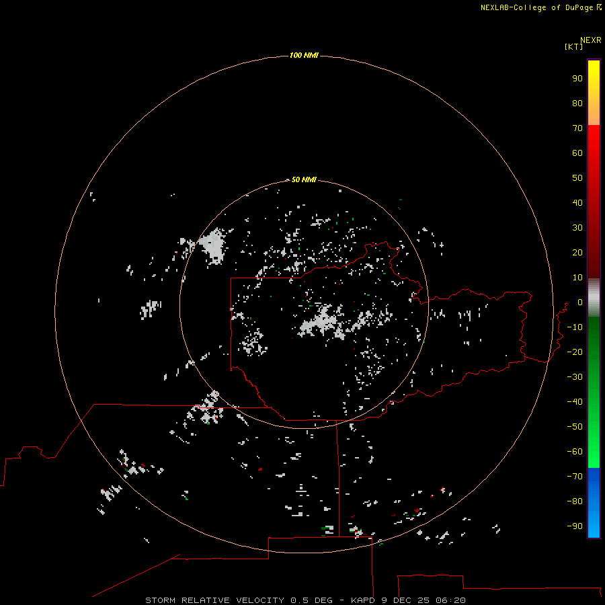Click the yellow-orange segment of the color bar
The width and height of the screenshot is (605, 605).
[x=594, y=93]
